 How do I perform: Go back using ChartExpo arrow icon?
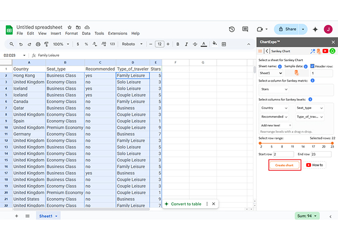click(267, 51)
